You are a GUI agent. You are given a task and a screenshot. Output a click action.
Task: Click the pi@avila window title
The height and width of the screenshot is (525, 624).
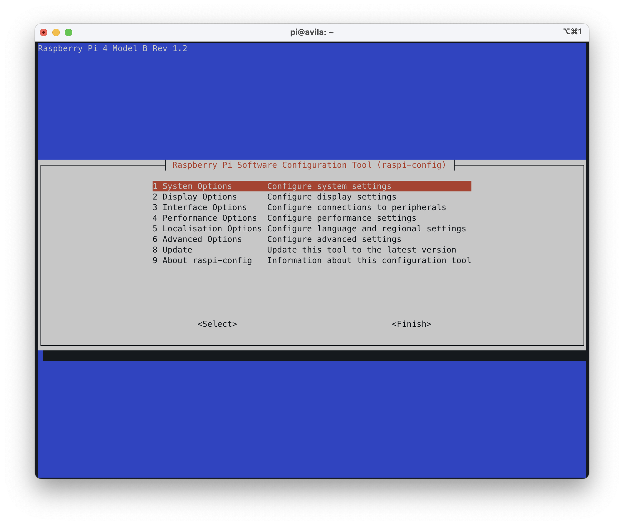point(312,32)
